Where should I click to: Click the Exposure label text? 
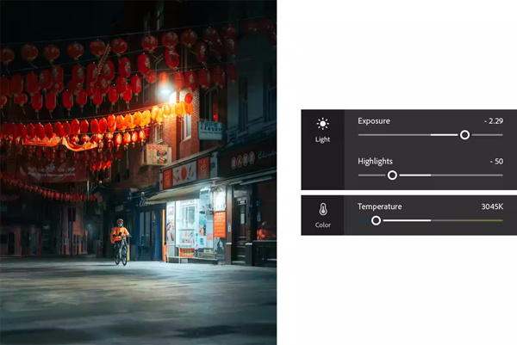tap(374, 121)
